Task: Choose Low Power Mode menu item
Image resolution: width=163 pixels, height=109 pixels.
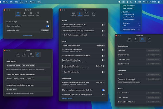Action: coord(131,17)
